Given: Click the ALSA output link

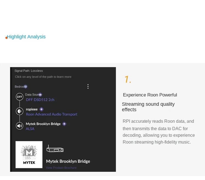Looking at the screenshot, I should point(30,129).
